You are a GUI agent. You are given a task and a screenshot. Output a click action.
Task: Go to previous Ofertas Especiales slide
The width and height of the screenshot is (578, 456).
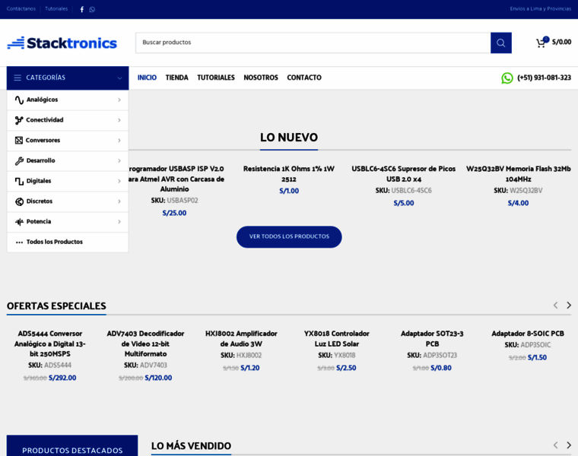click(x=555, y=305)
